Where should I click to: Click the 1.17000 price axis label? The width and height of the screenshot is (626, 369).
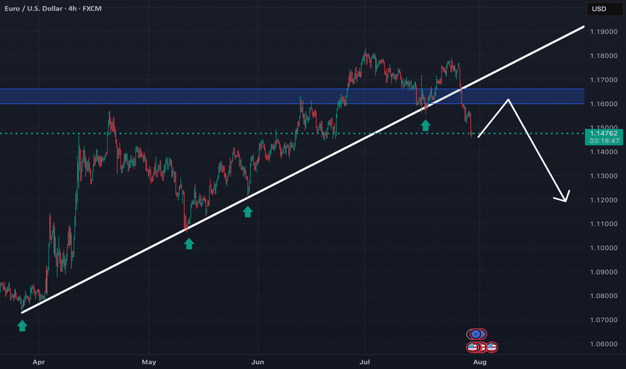(x=604, y=80)
